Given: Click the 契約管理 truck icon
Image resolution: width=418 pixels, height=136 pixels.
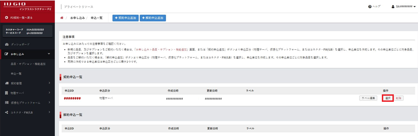Looking at the screenshot, I should pos(7,83).
